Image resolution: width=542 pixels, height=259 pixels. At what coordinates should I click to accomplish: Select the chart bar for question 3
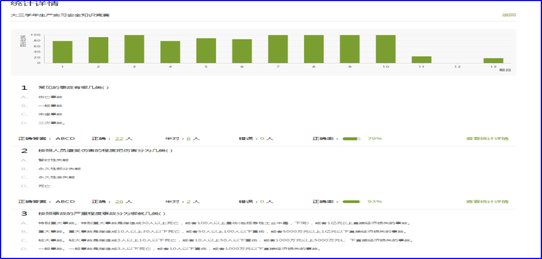coord(134,49)
